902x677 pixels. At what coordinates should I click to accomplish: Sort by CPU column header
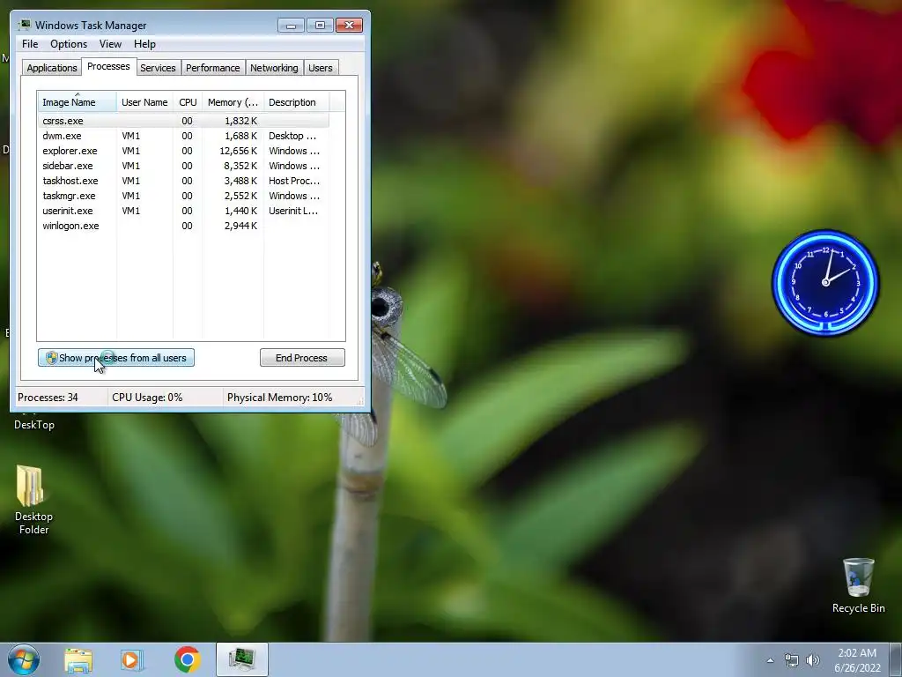click(188, 102)
